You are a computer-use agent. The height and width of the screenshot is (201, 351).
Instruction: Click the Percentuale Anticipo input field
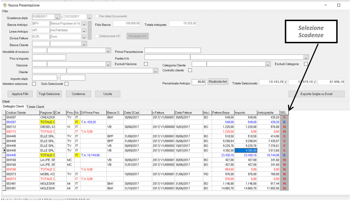coord(199,82)
